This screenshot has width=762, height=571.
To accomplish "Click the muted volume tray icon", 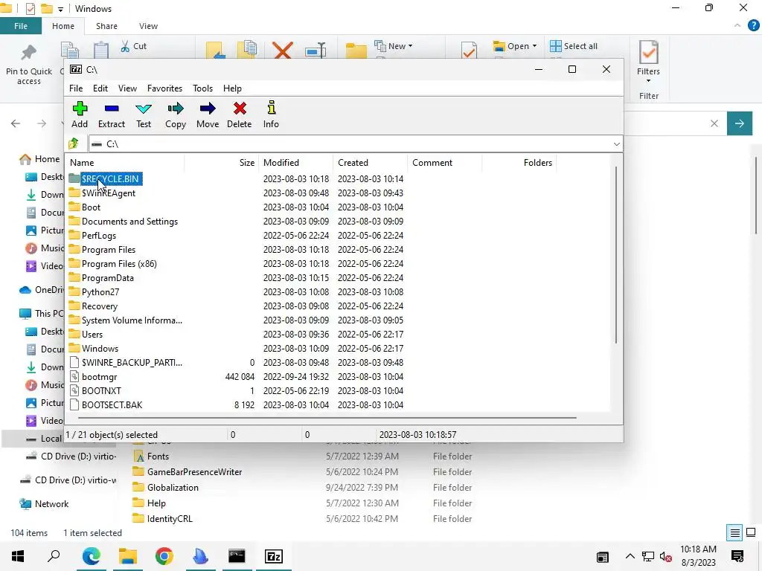I will pos(666,557).
